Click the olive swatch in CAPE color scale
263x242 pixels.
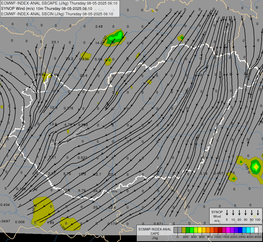point(184,230)
